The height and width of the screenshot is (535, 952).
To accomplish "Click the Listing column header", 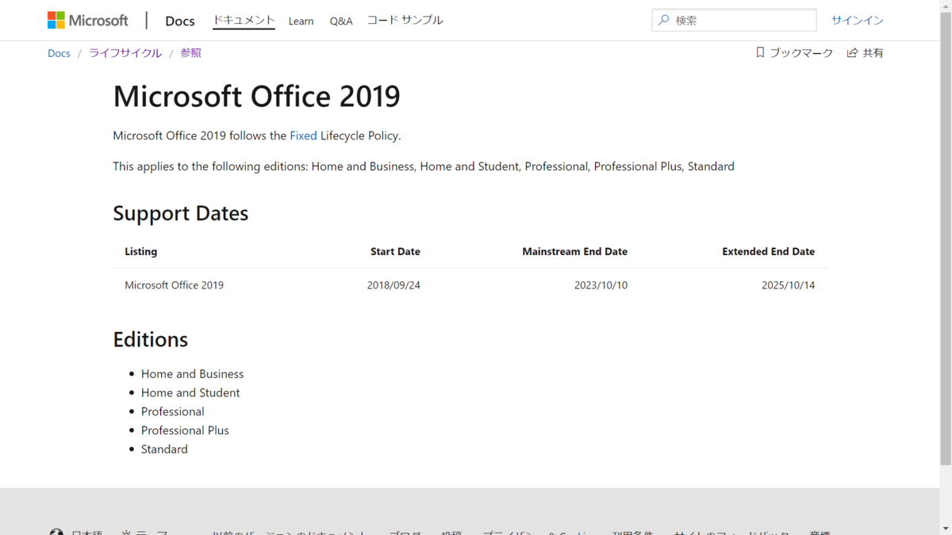I will 140,251.
